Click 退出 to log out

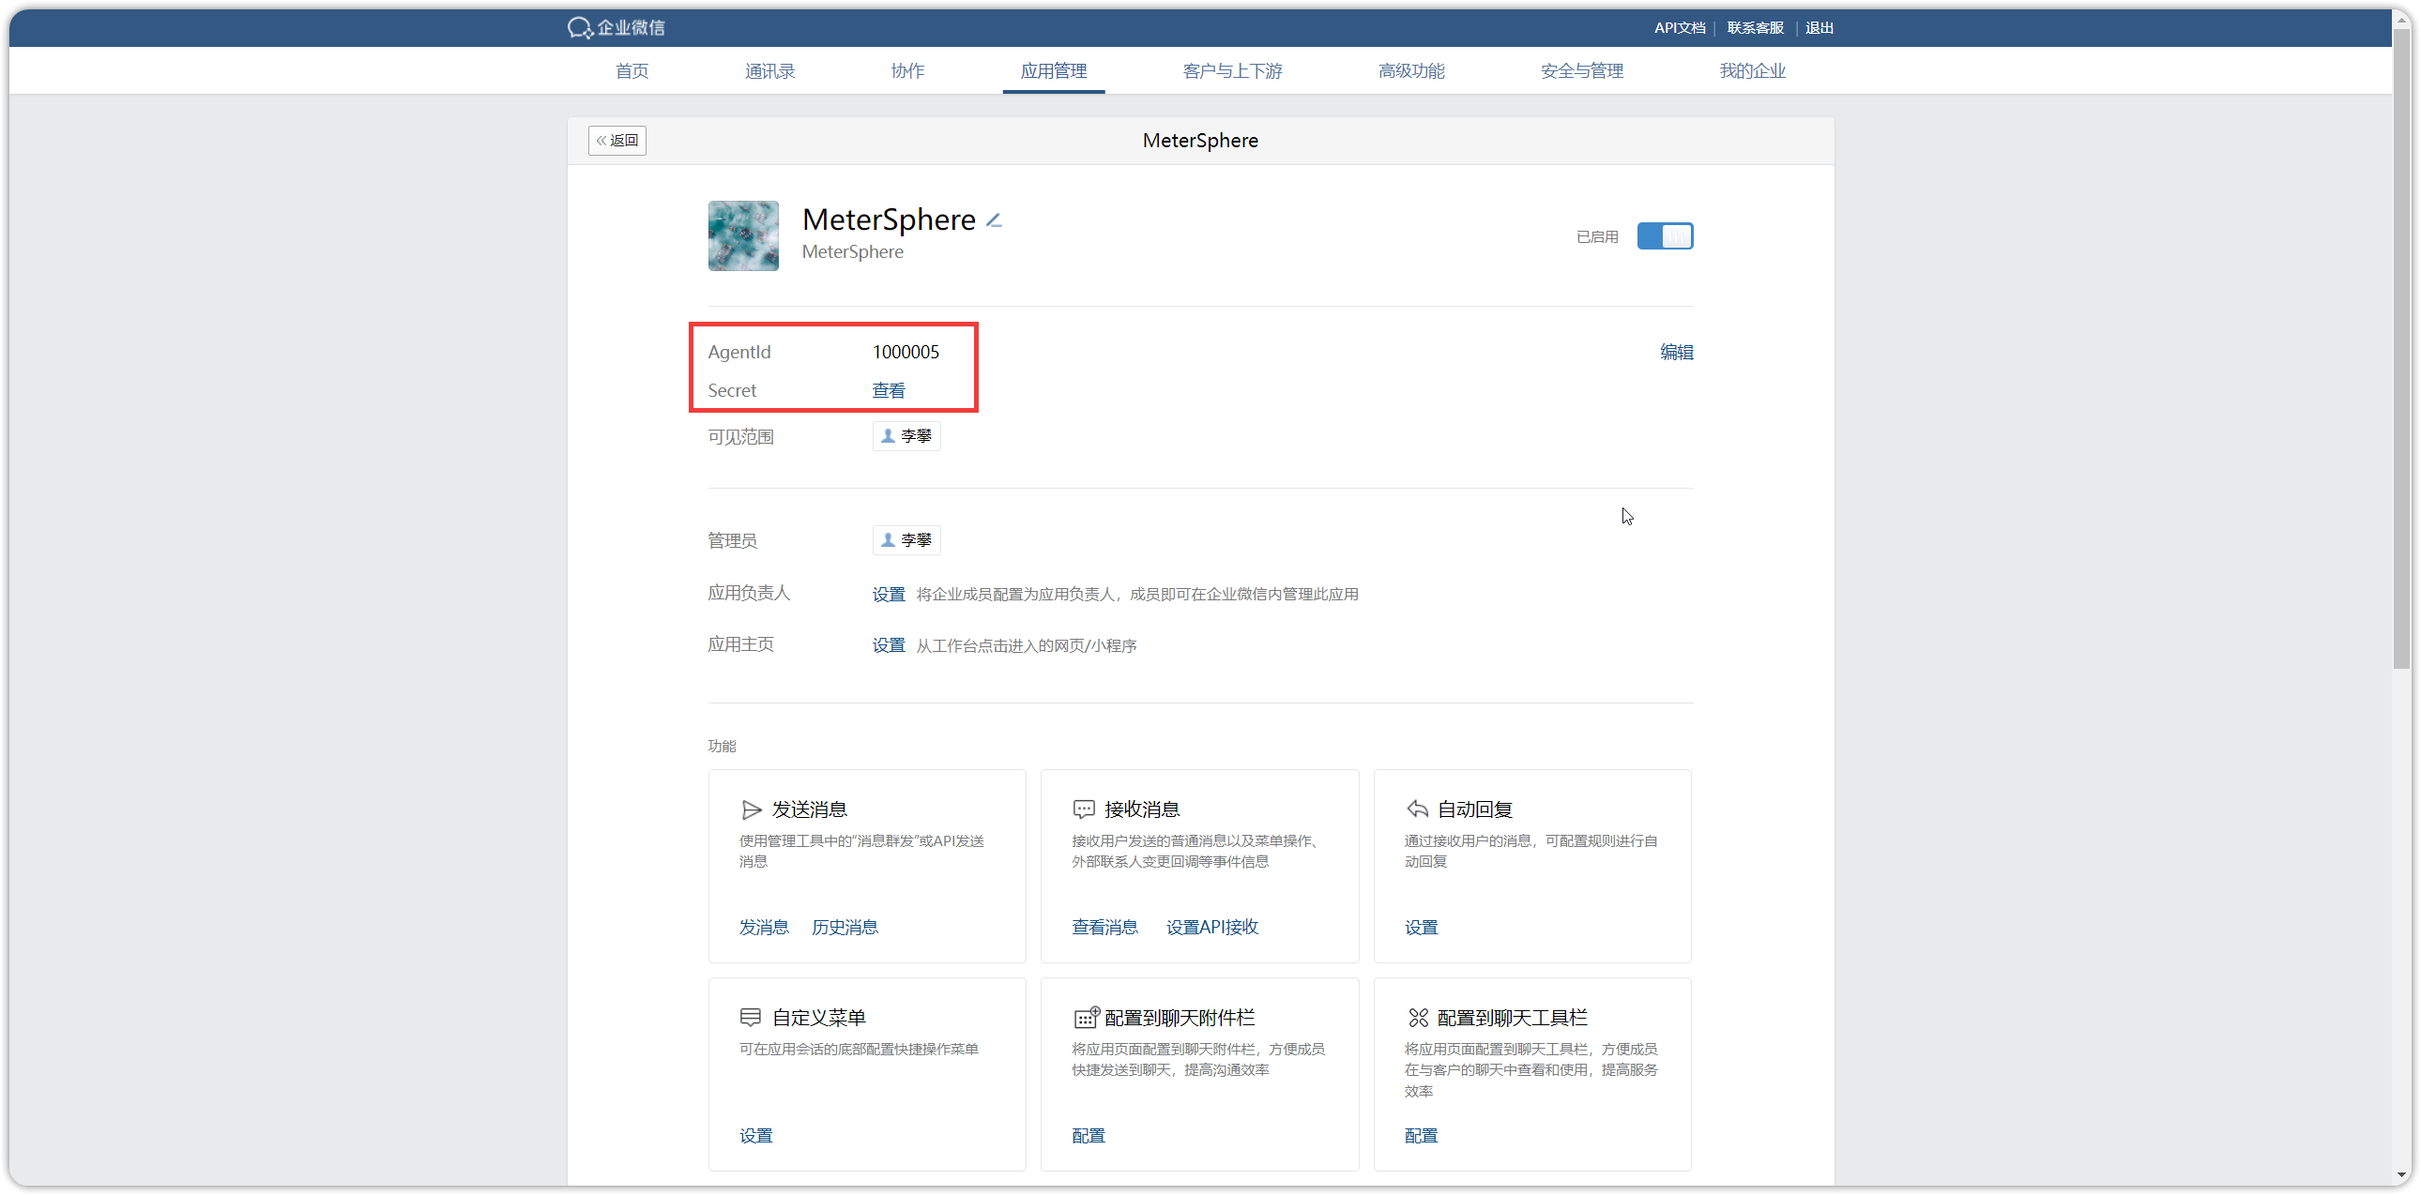click(1820, 28)
